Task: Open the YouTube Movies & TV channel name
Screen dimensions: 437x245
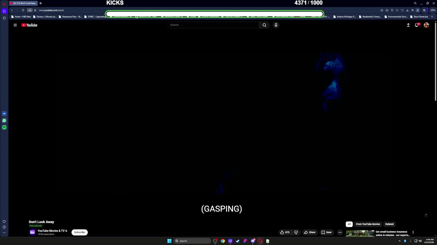Action: [51, 231]
